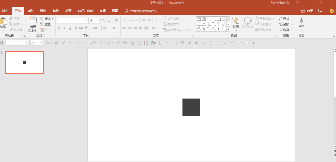The width and height of the screenshot is (336, 162).
Task: Toggle Underline formatting in the ribbon
Action: click(x=70, y=28)
